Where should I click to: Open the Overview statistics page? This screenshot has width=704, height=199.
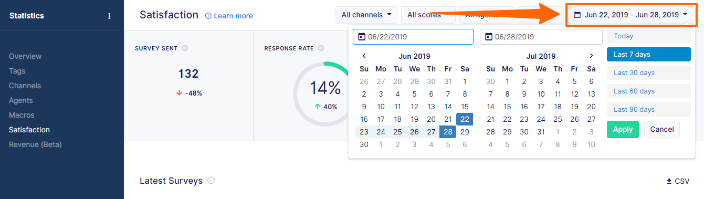pyautogui.click(x=25, y=56)
